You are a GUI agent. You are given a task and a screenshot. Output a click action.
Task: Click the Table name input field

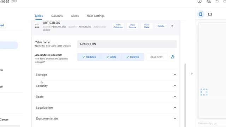point(127,44)
